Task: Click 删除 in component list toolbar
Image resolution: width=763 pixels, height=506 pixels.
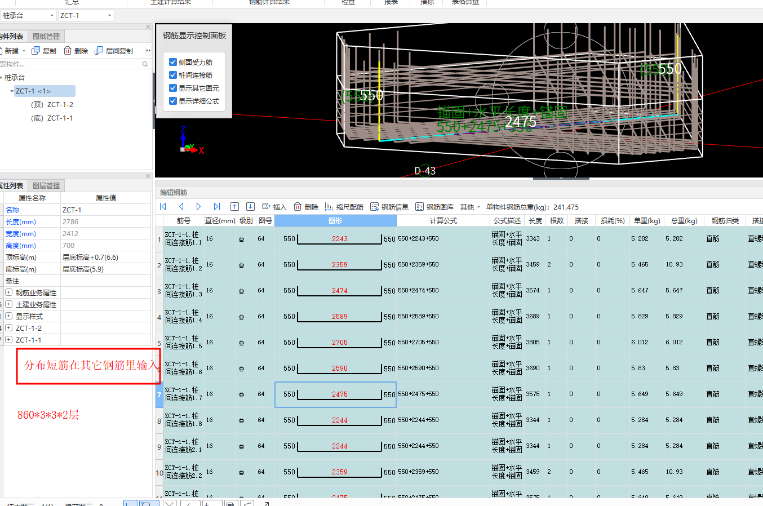Action: point(76,51)
